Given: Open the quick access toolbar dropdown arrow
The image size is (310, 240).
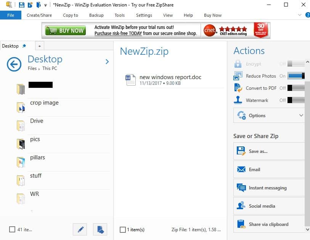Looking at the screenshot, I should pos(46,5).
